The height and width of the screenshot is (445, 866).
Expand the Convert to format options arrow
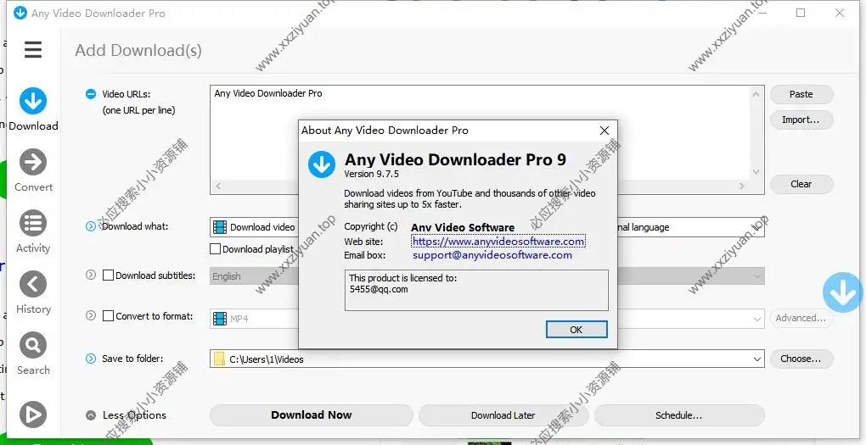[x=91, y=315]
